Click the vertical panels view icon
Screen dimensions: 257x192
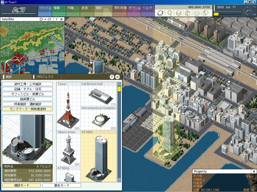tap(187, 13)
